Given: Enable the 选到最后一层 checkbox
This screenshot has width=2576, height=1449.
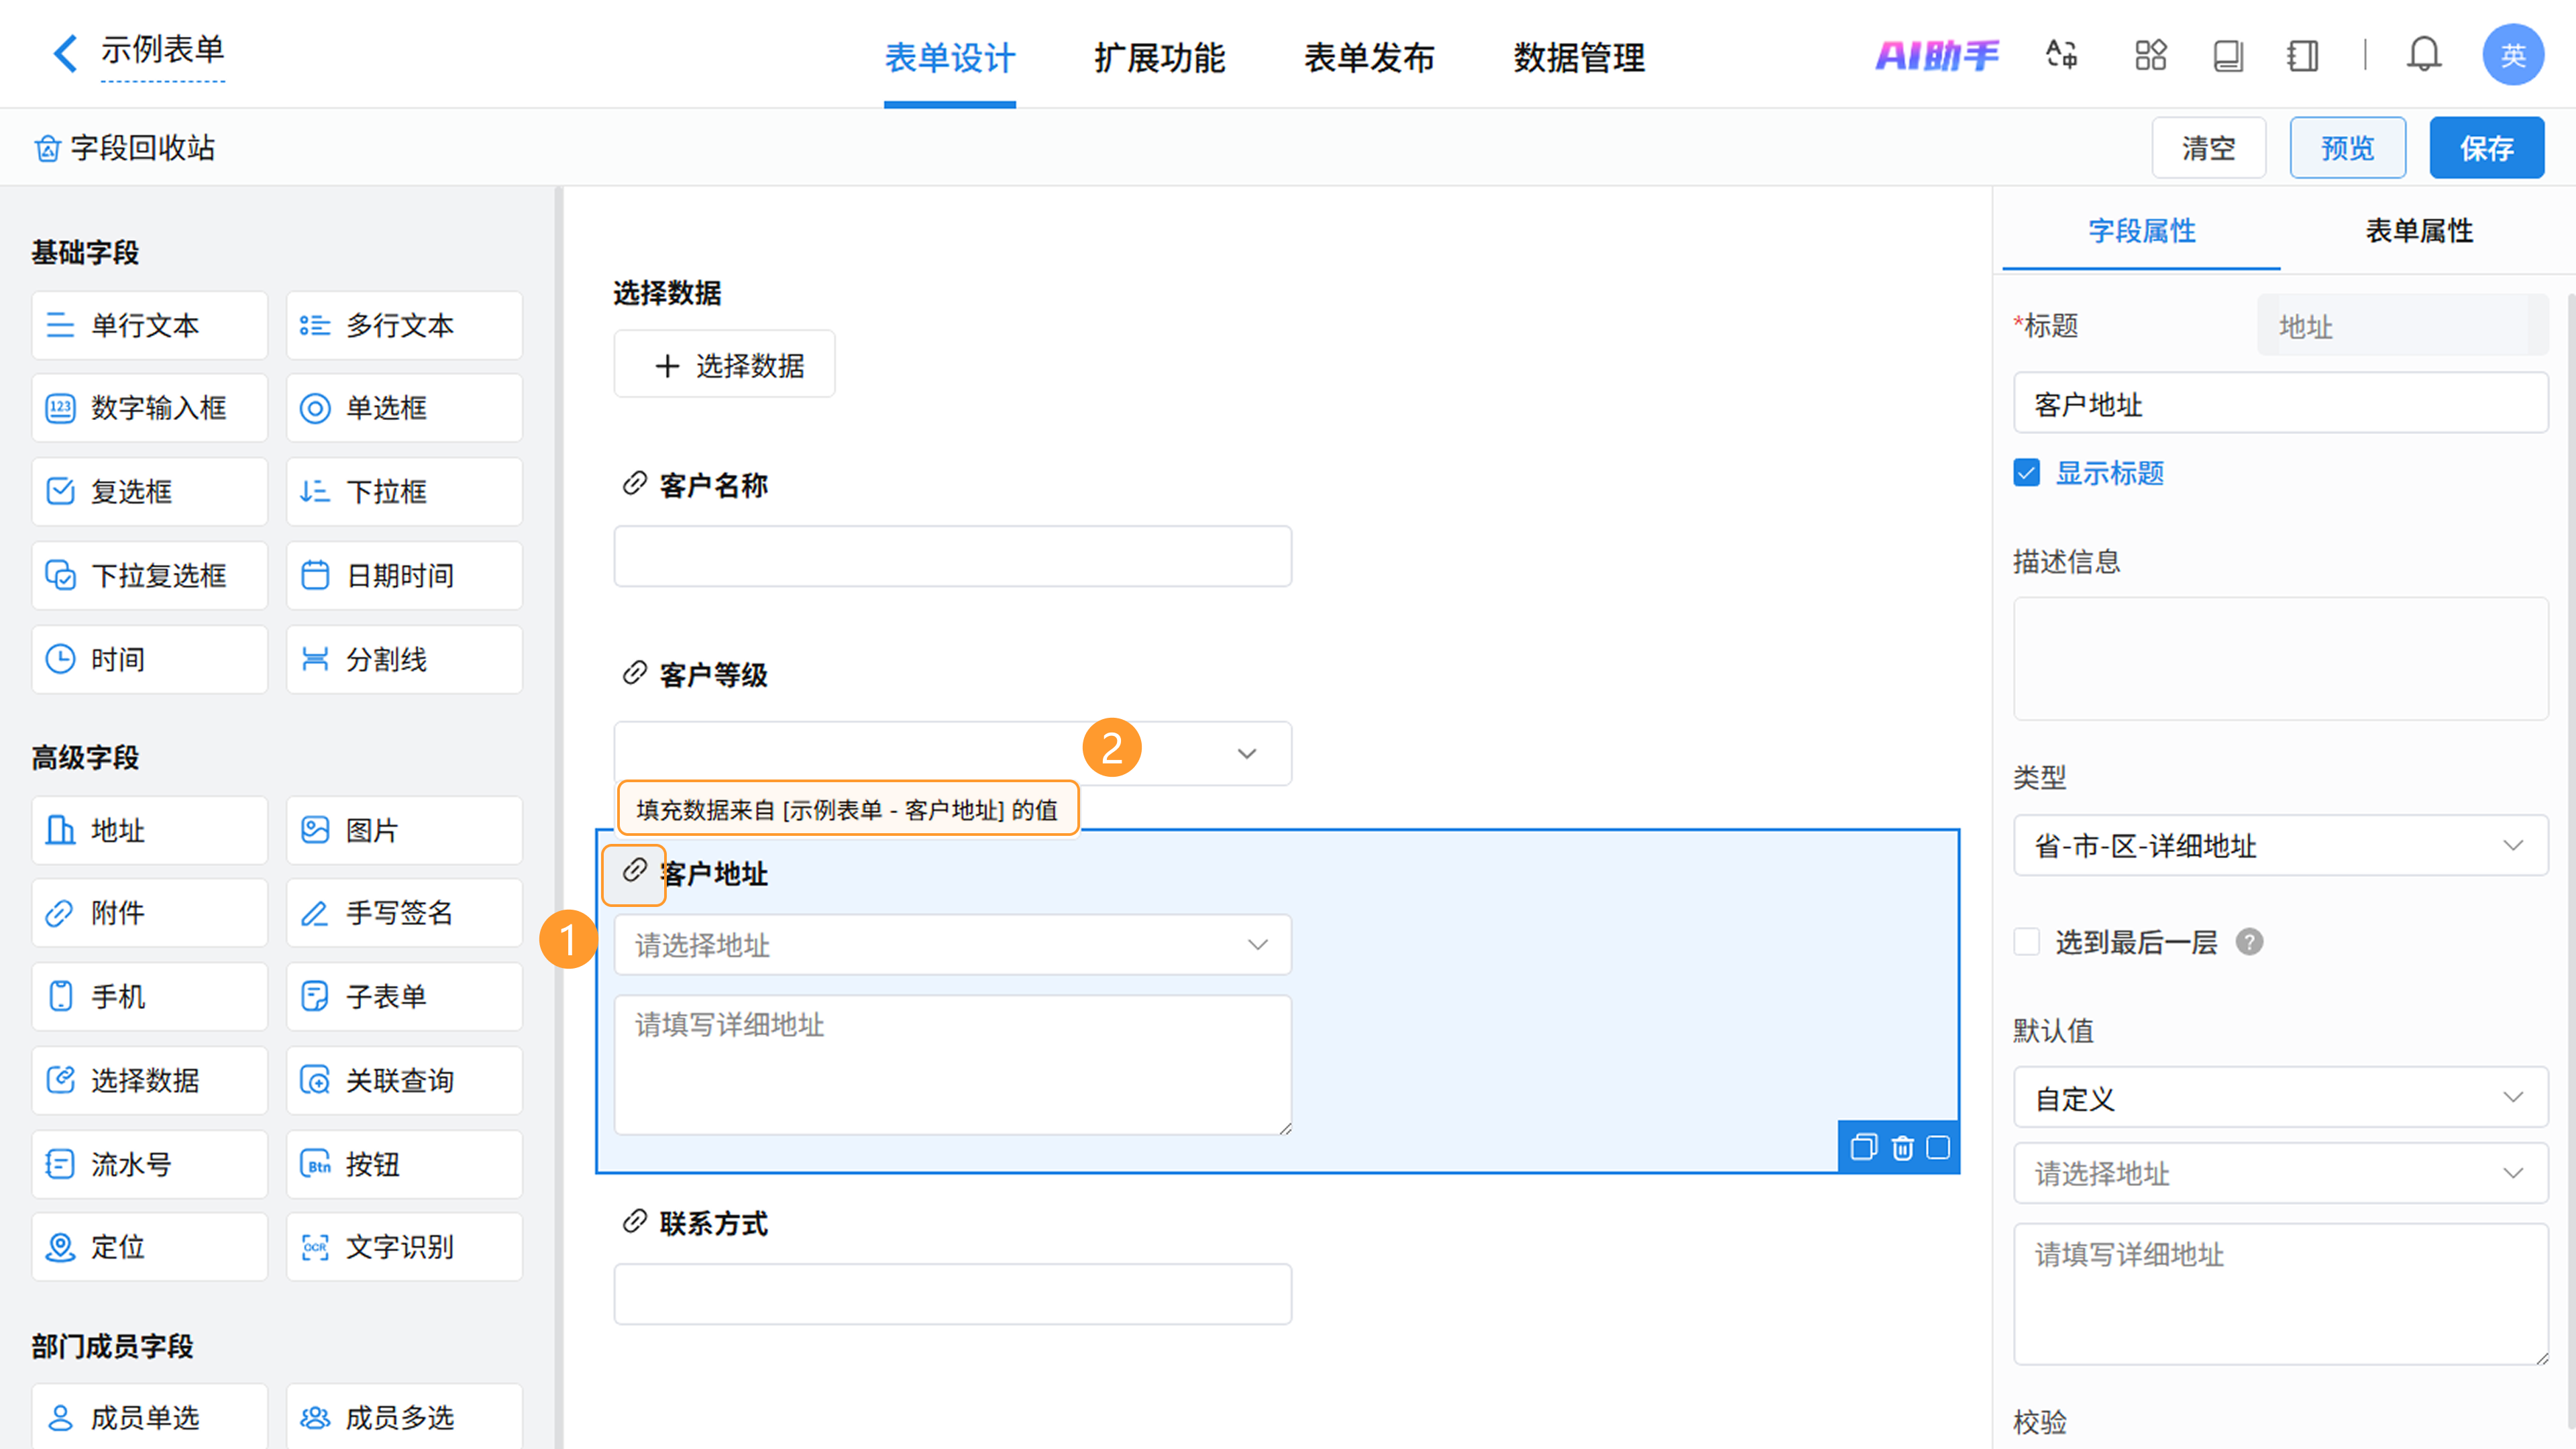Looking at the screenshot, I should point(2027,942).
